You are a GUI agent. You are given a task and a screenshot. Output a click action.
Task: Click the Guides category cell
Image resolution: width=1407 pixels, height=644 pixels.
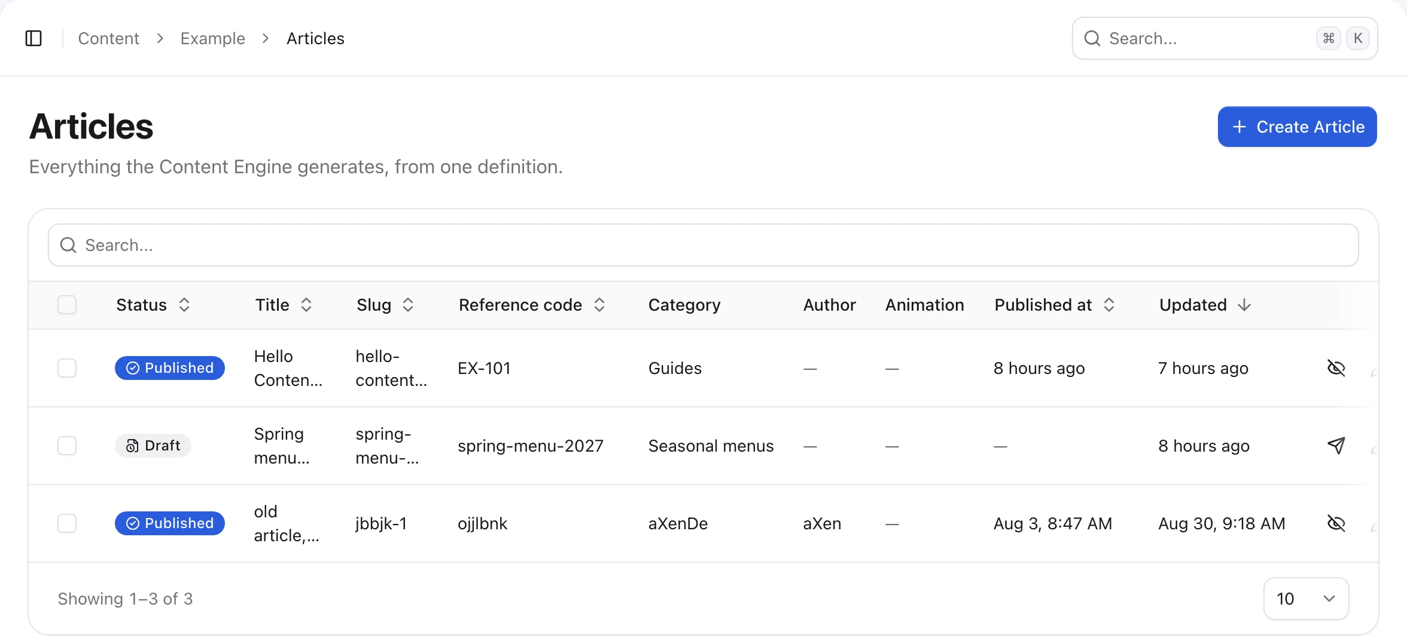click(x=675, y=368)
